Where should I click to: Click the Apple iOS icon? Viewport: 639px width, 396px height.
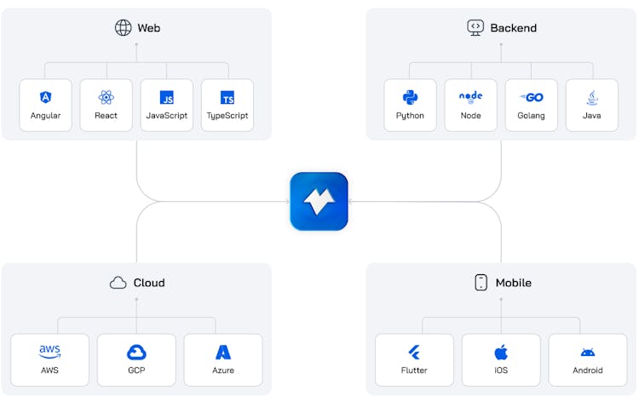pyautogui.click(x=501, y=352)
